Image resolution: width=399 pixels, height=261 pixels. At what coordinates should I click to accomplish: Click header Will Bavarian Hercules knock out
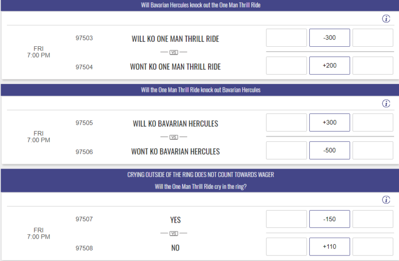(x=200, y=5)
